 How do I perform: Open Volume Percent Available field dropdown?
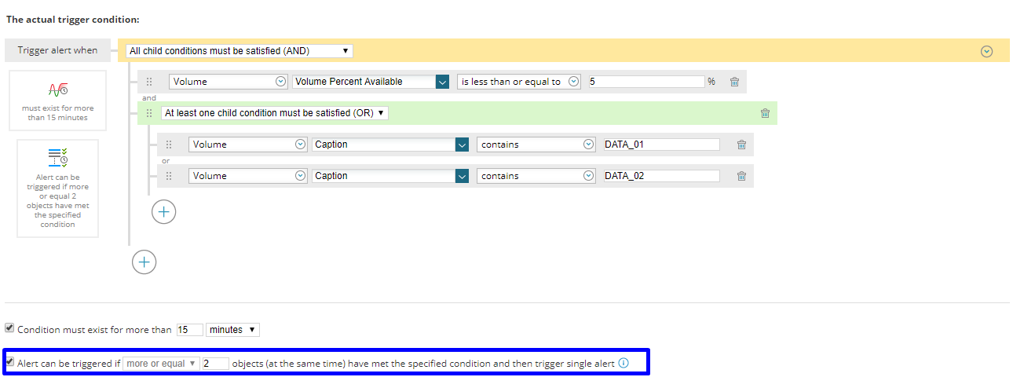[371, 82]
